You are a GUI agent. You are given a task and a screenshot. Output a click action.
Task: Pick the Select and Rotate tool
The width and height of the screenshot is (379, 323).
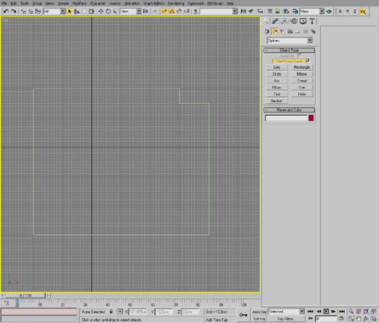pos(108,11)
